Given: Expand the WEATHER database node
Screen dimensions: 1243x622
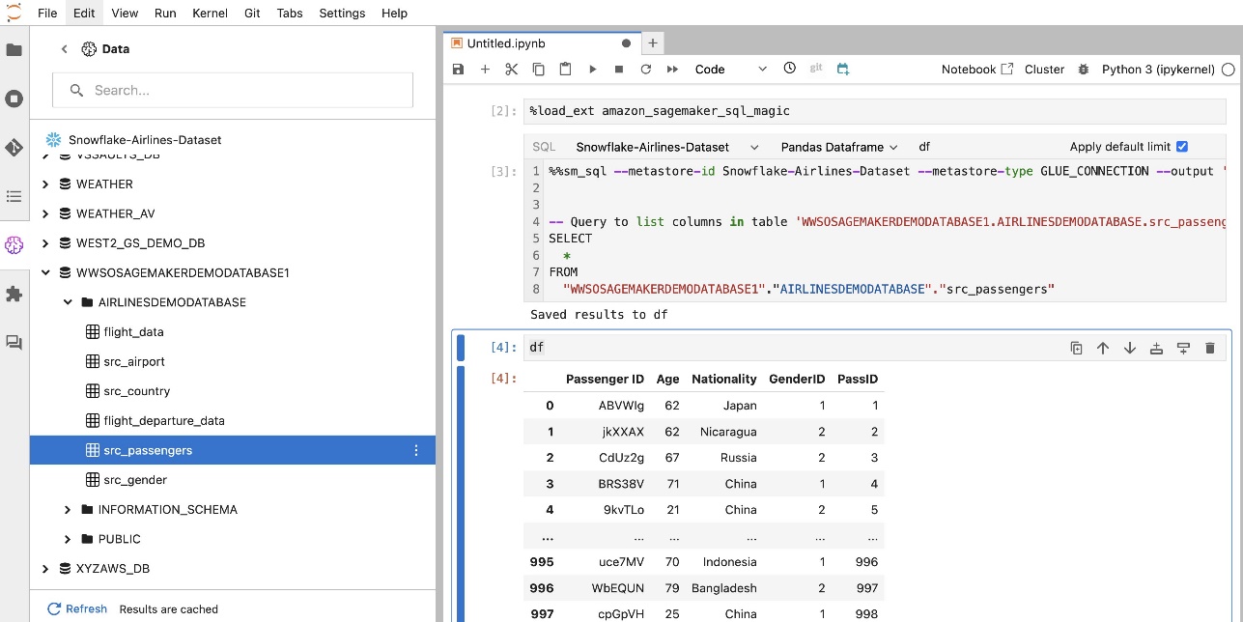Looking at the screenshot, I should tap(45, 184).
